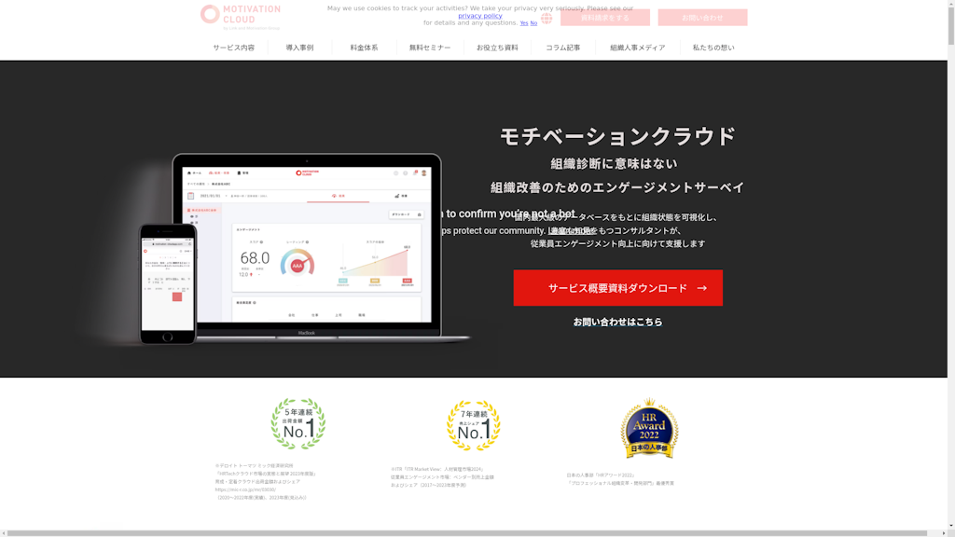Click the サービス概要資料ダウンロード button

616,288
